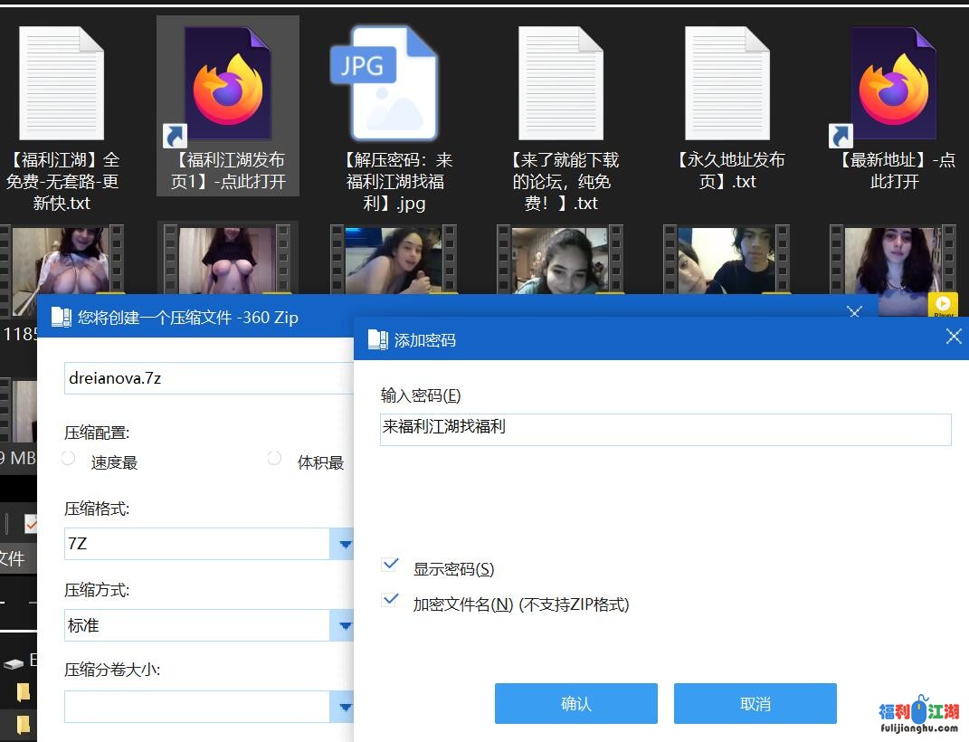The height and width of the screenshot is (742, 969).
Task: Open 【来了就能下载的论坛，纯免费！】.txt
Action: (x=559, y=81)
